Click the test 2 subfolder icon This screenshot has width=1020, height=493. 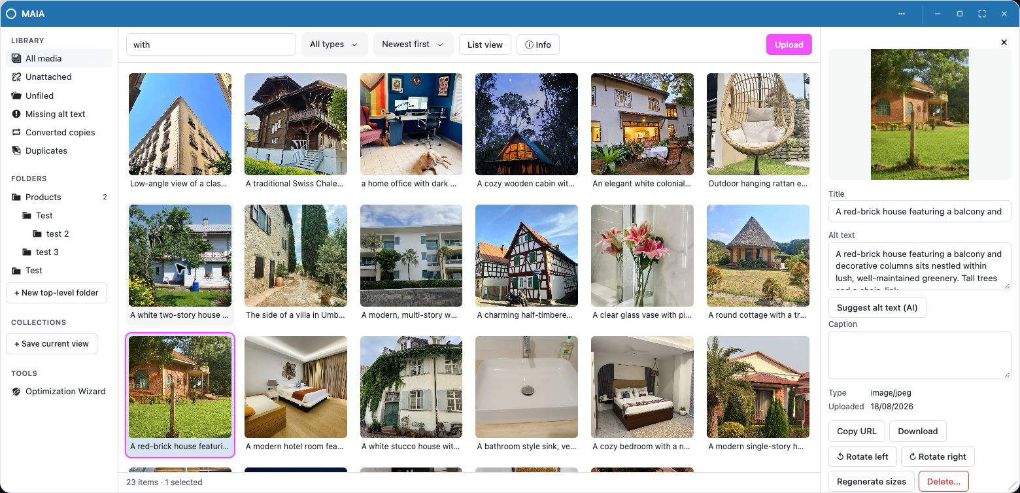(37, 233)
